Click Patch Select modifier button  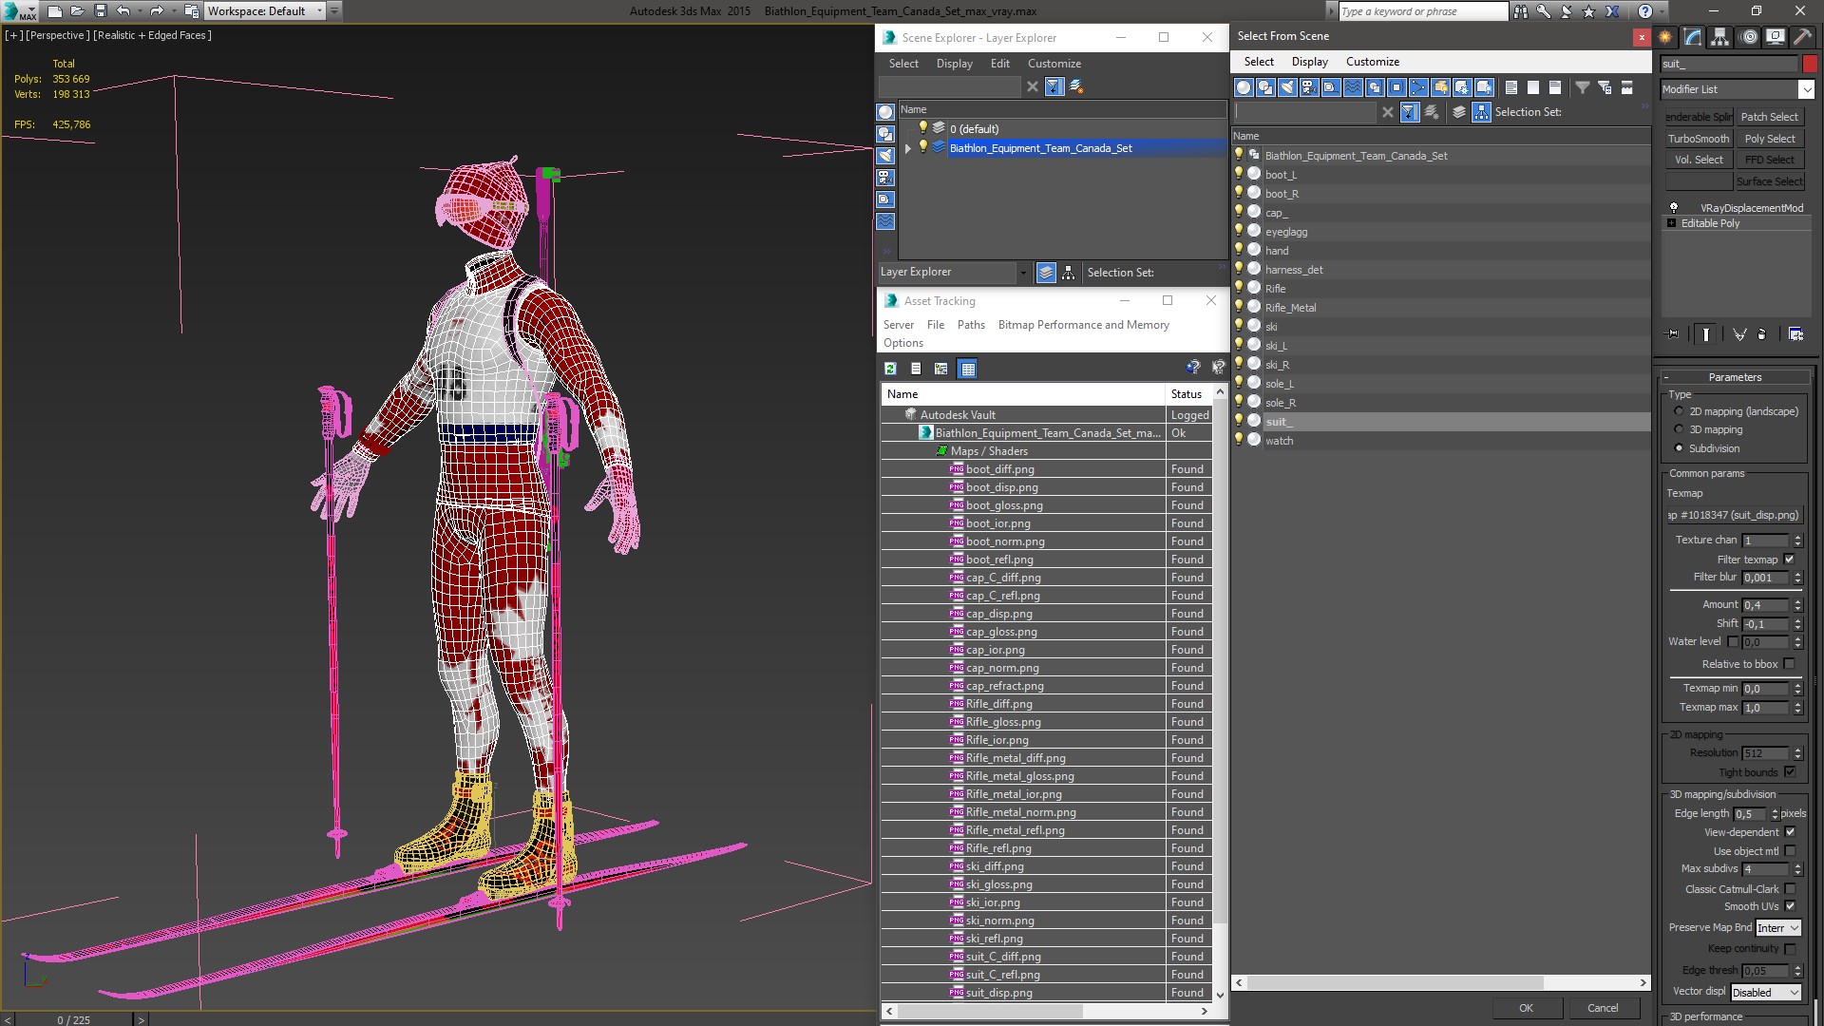tap(1770, 117)
